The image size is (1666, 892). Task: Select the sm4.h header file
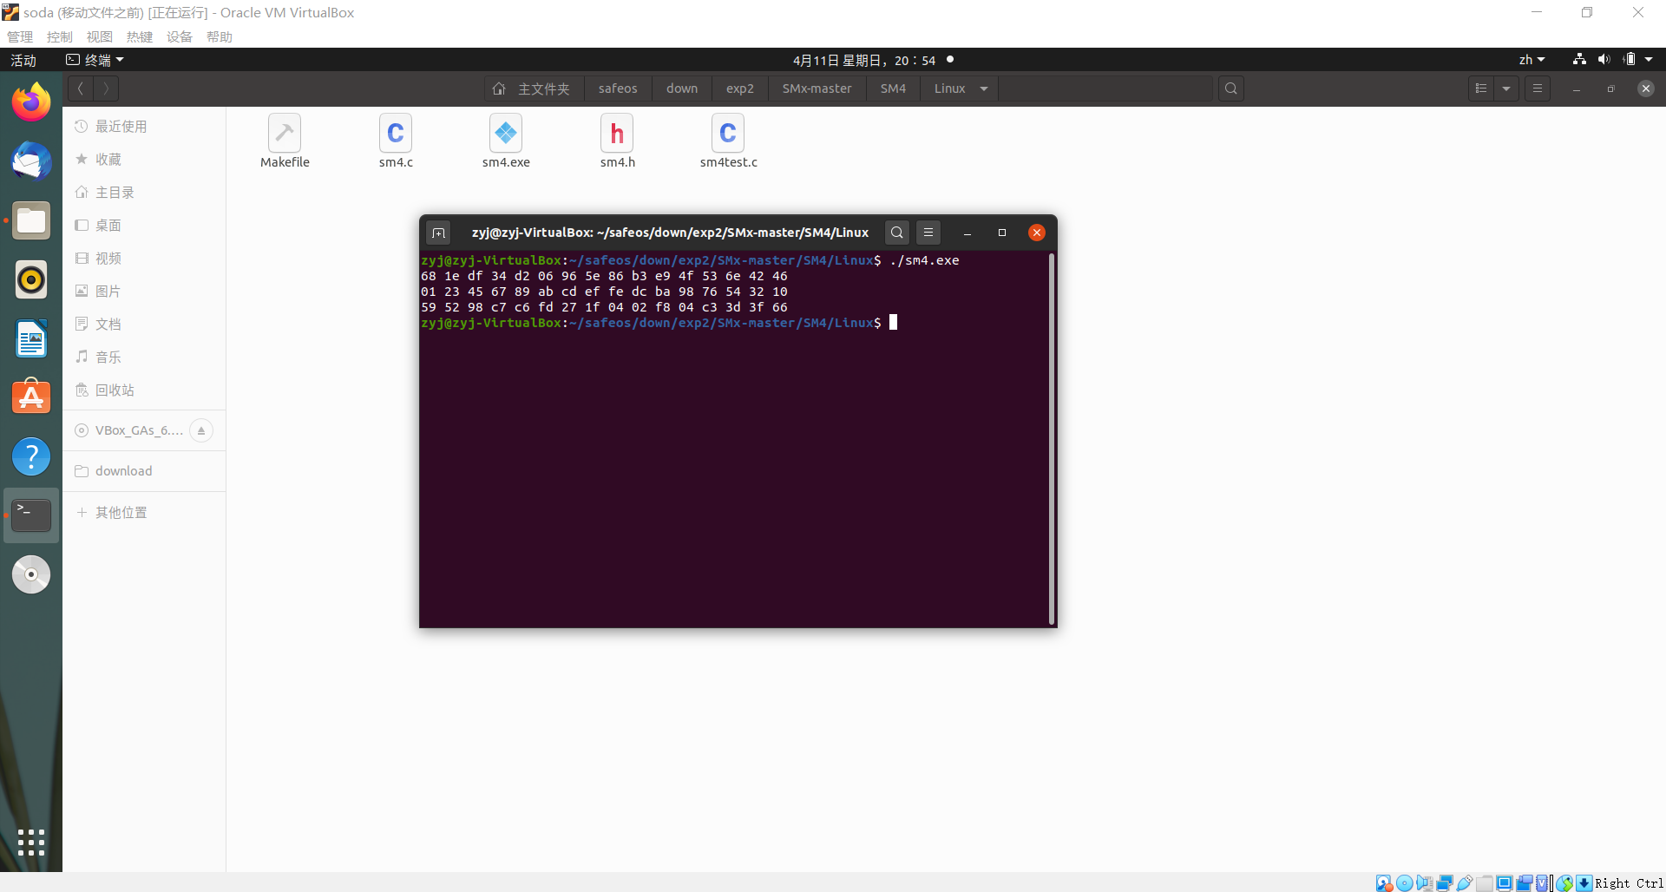617,141
